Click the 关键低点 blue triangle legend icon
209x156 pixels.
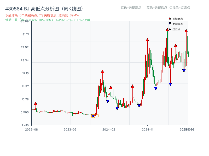(x=170, y=23)
